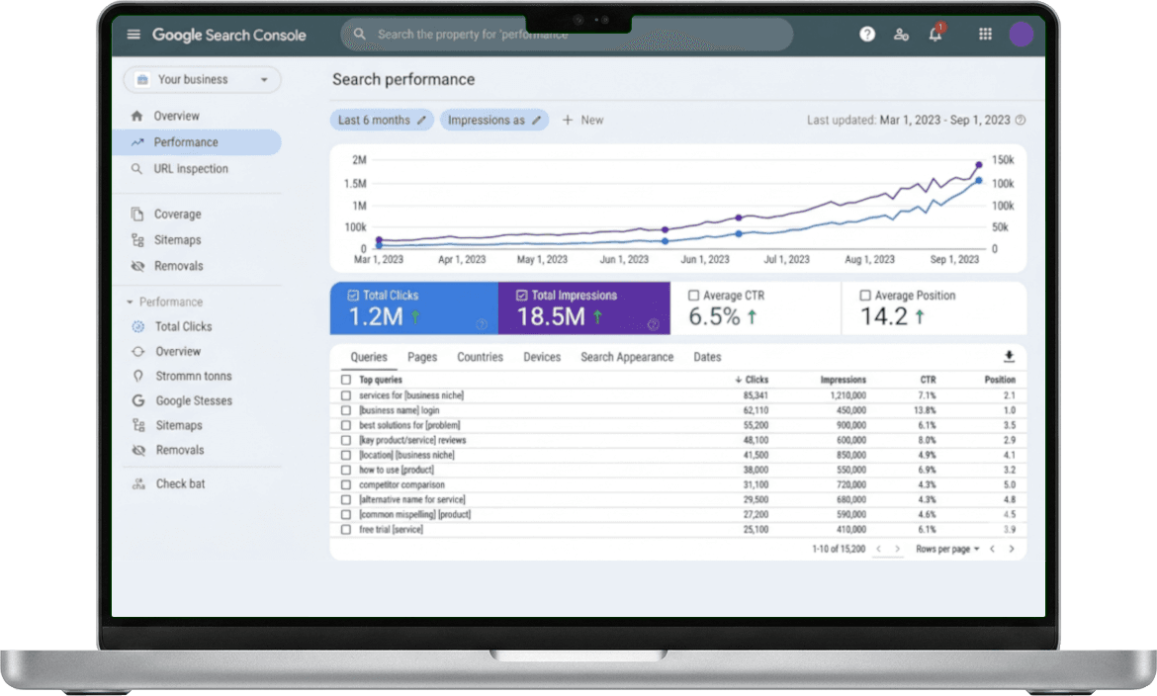Select the Sep 1 purple graph point
Viewport: 1157px width, 696px height.
979,164
